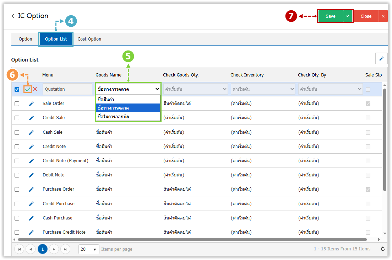Open the Check Inventory dropdown in Quotation row
Image resolution: width=392 pixels, height=260 pixels.
262,89
